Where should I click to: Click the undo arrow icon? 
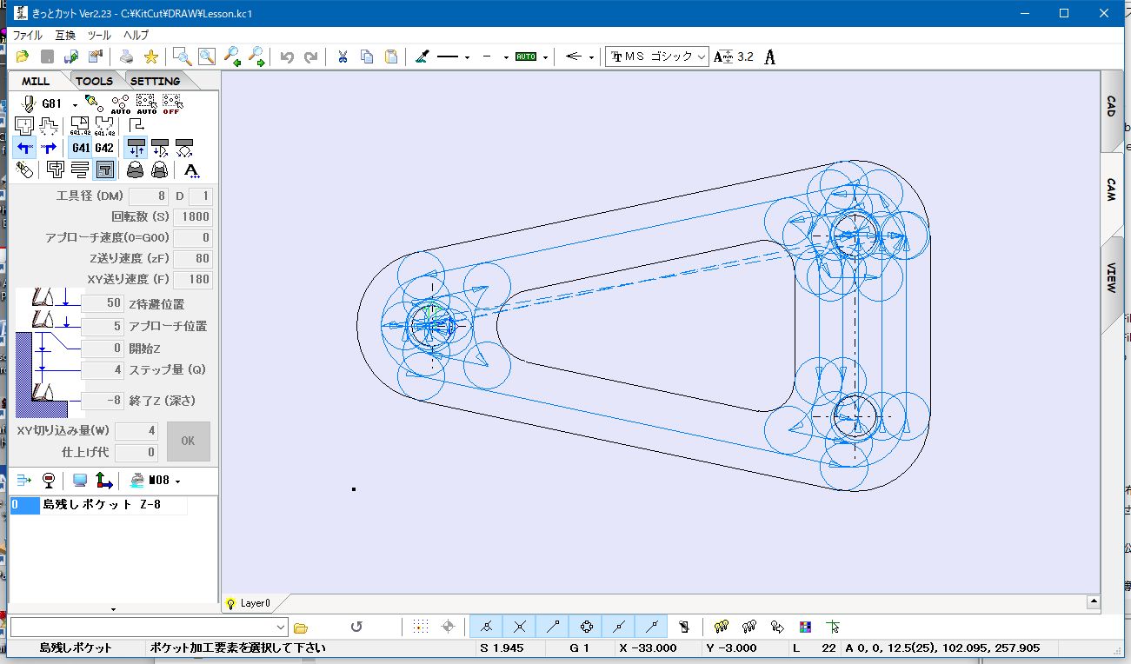click(x=287, y=56)
